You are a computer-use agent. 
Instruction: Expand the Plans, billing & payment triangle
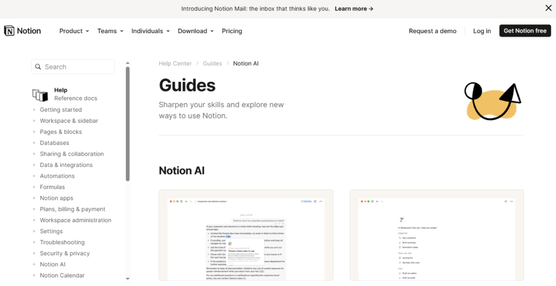34,209
